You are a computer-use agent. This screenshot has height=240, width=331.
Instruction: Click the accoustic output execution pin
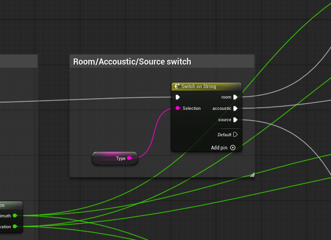[235, 108]
